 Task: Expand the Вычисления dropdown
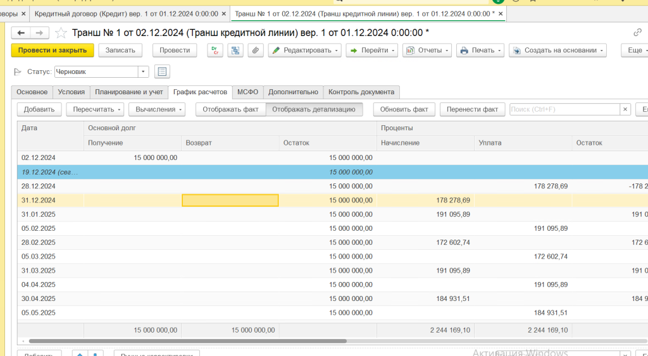point(157,109)
